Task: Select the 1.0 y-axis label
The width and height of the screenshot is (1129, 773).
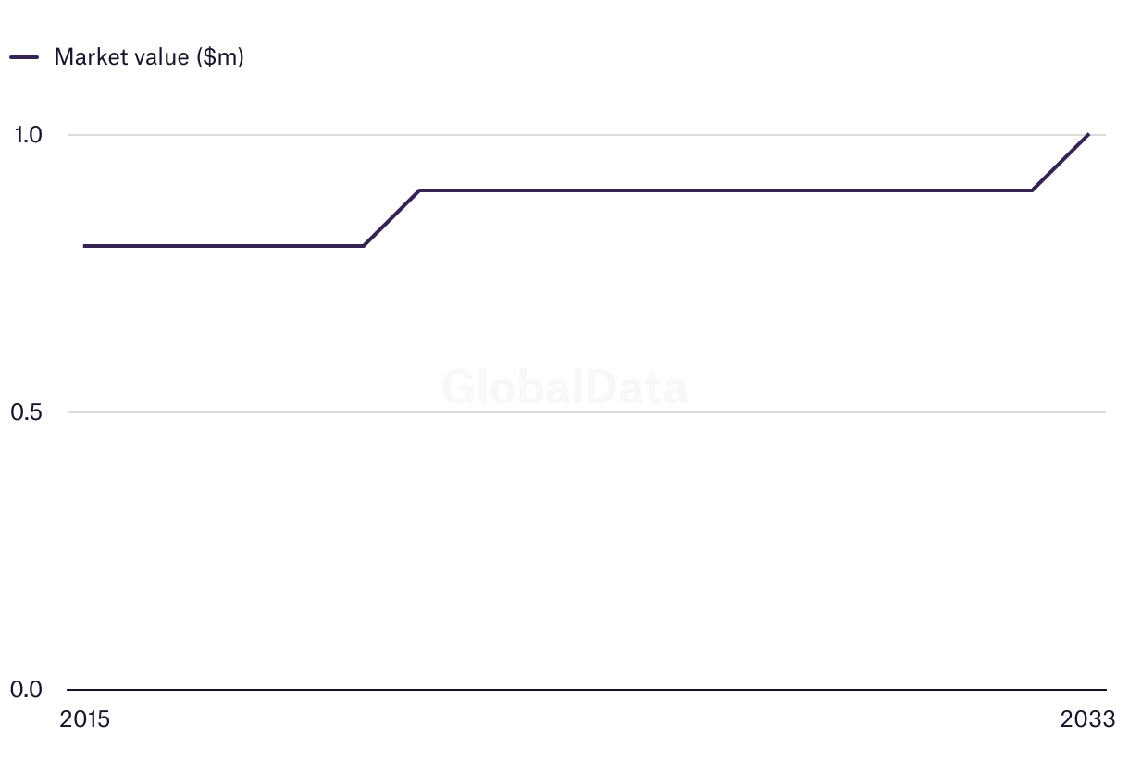Action: [x=28, y=135]
